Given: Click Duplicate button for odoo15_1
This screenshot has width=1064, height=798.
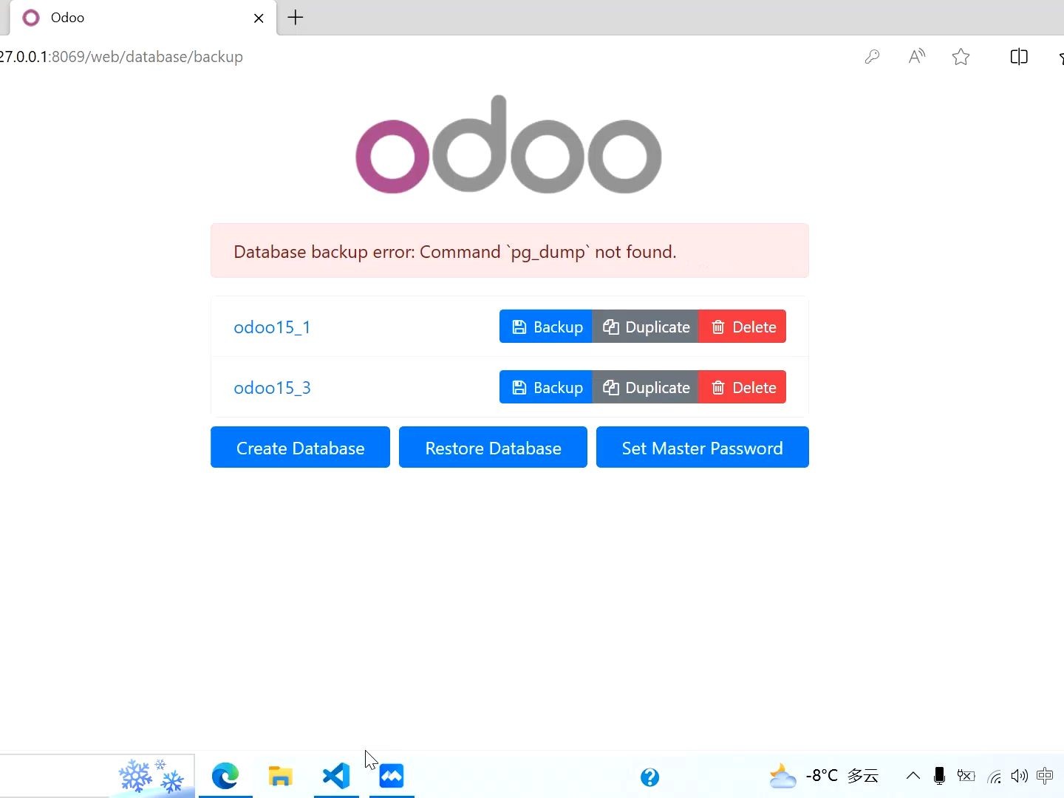Looking at the screenshot, I should [646, 327].
